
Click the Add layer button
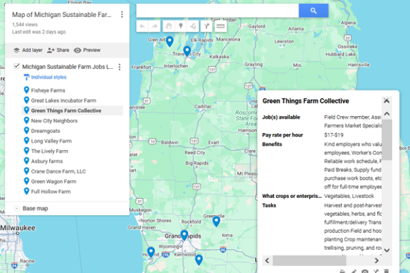tap(27, 50)
